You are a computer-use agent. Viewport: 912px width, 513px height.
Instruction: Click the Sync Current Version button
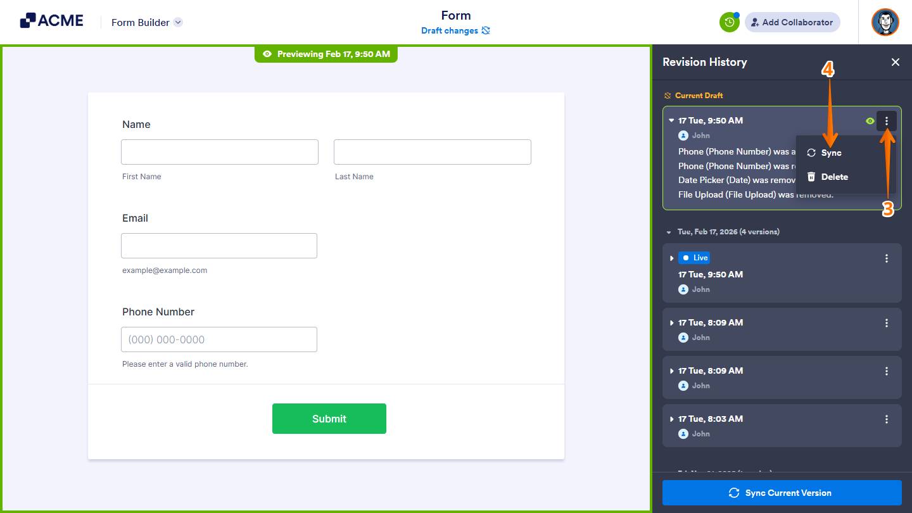(x=782, y=493)
